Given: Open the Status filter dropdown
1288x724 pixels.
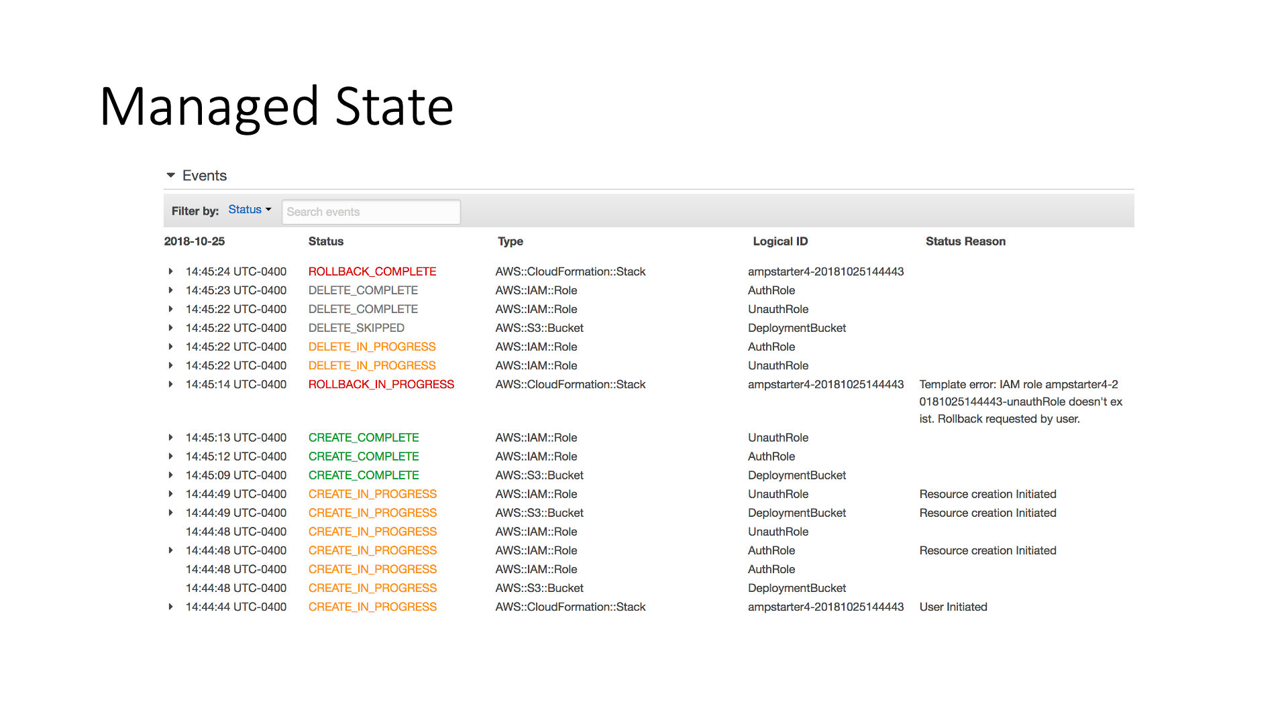Looking at the screenshot, I should point(250,210).
